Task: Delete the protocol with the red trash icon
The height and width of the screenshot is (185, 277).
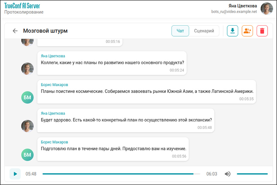Action: tap(262, 31)
